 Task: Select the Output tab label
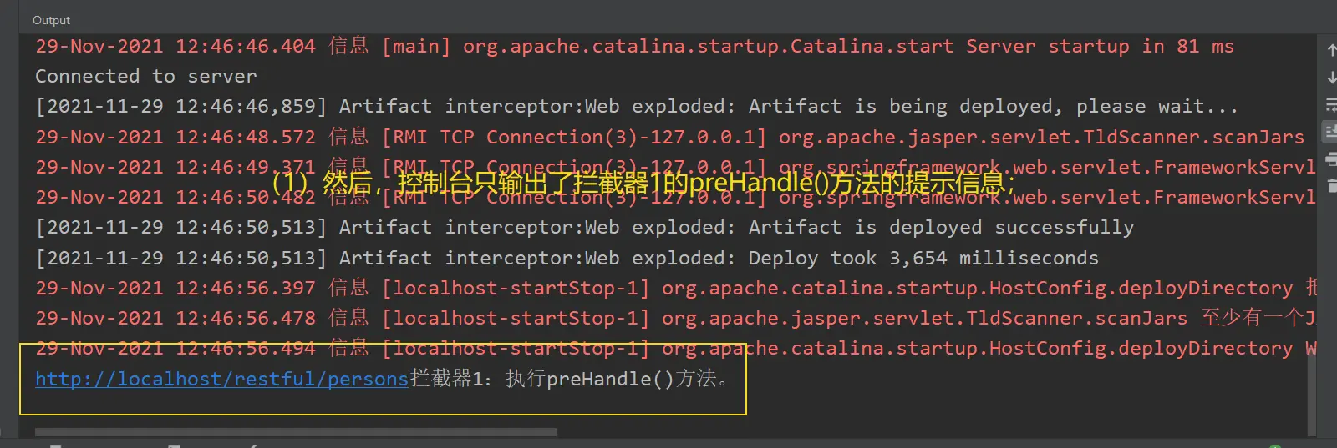51,20
